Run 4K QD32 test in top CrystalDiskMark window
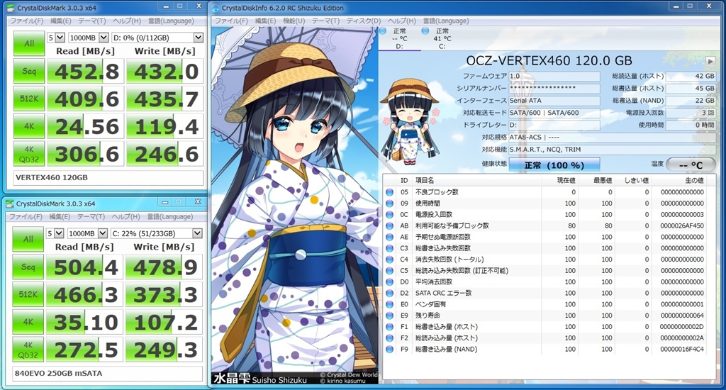Screen dimensions: 726x390 28,154
